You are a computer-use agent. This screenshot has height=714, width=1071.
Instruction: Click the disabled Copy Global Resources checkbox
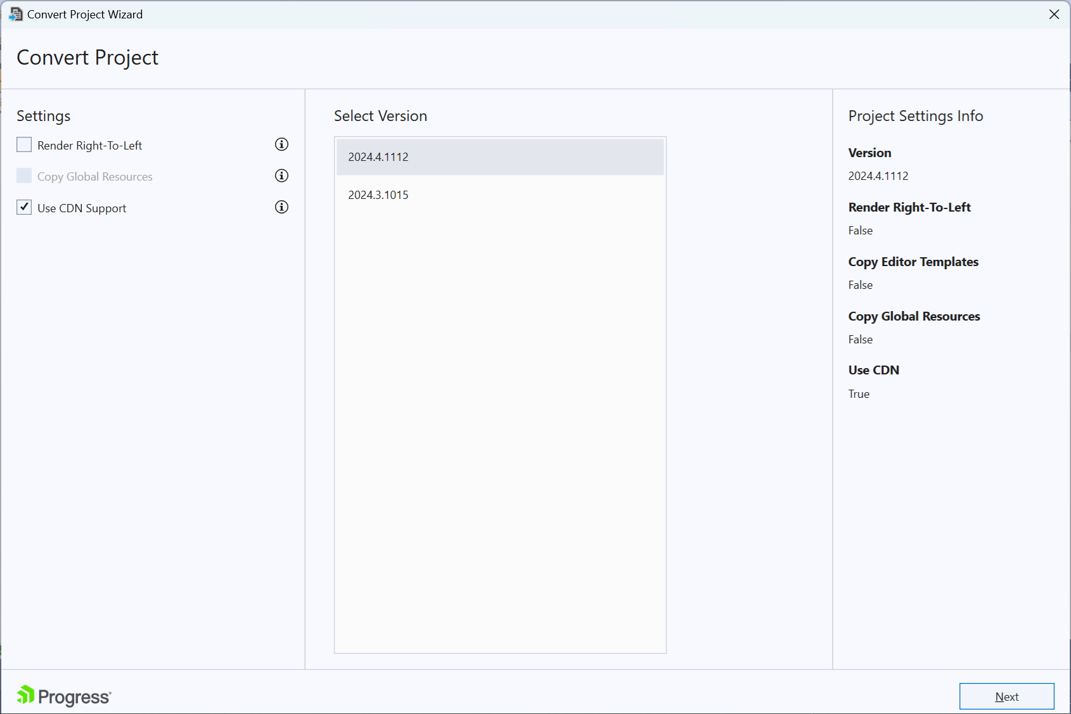pos(23,175)
